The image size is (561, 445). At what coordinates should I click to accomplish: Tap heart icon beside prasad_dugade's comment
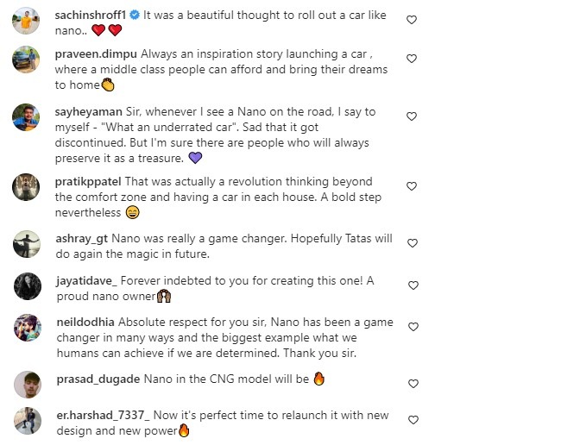point(412,383)
